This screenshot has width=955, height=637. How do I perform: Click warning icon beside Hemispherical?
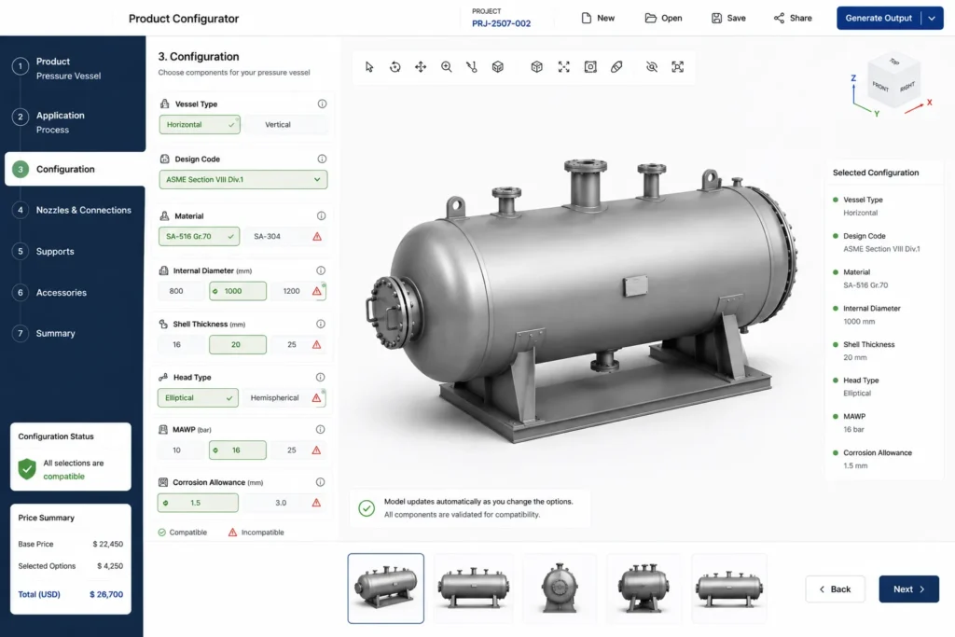(x=317, y=397)
